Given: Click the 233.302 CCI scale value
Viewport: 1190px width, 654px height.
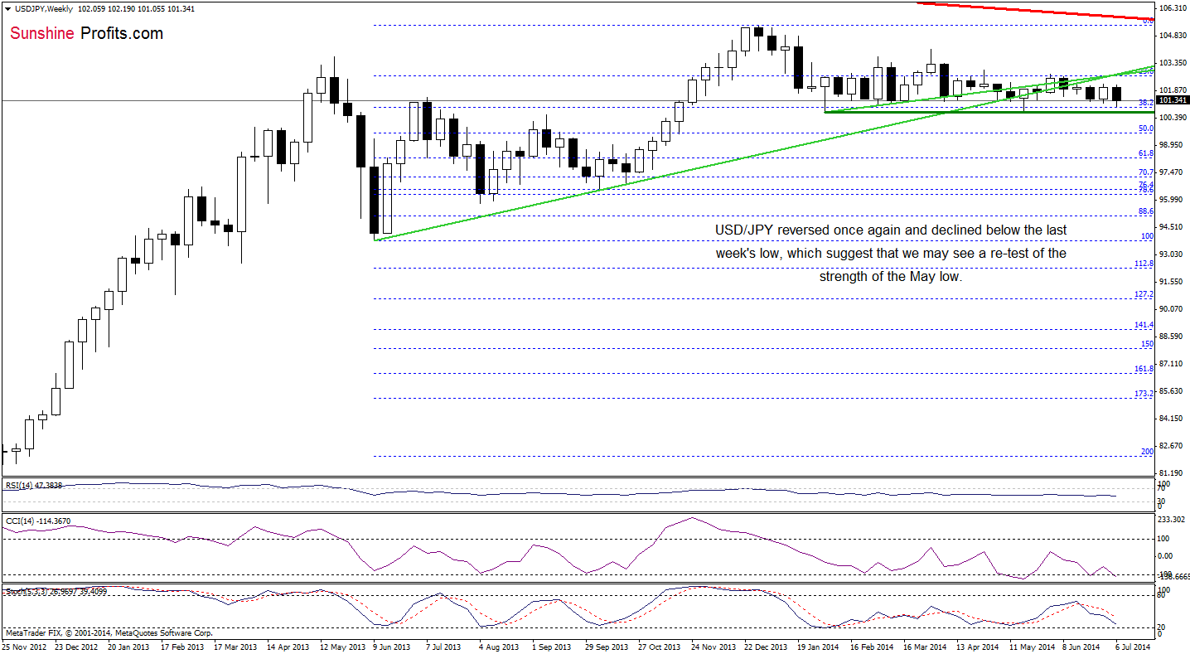Looking at the screenshot, I should click(1173, 519).
